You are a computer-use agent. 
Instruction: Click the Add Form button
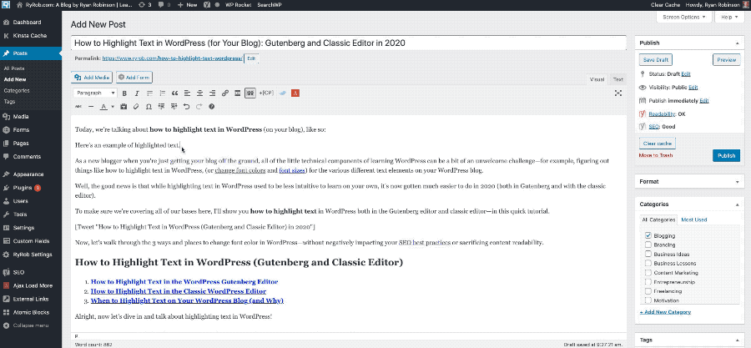click(134, 78)
